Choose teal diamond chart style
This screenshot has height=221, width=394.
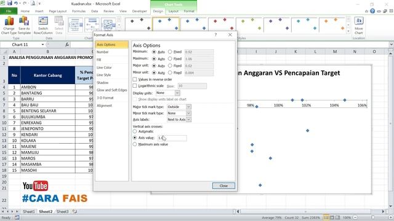(x=304, y=25)
